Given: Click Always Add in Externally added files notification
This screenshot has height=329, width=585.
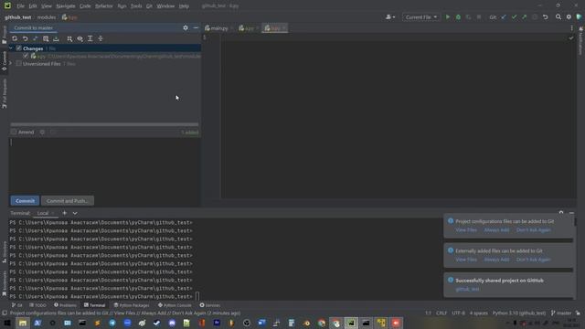Looking at the screenshot, I should 496,260.
